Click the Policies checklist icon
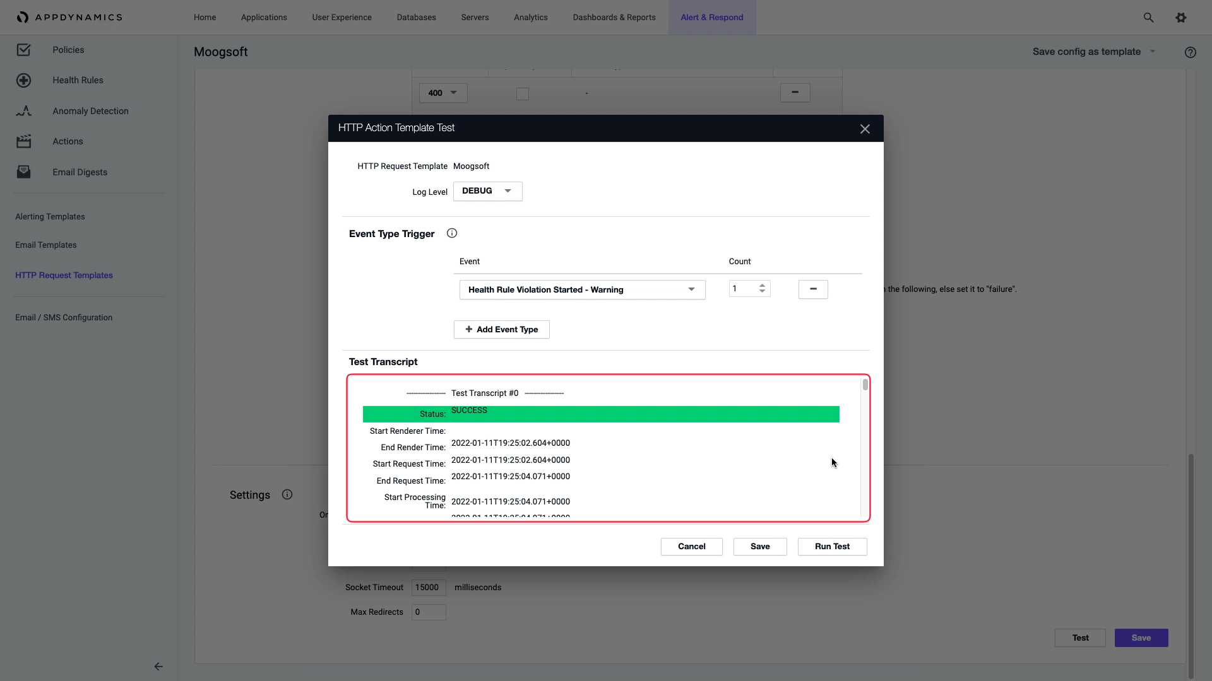Viewport: 1212px width, 681px height. pos(24,50)
